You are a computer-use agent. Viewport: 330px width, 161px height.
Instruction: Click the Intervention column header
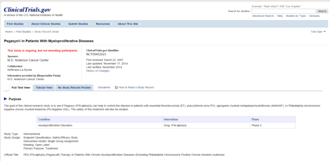tap(171, 119)
